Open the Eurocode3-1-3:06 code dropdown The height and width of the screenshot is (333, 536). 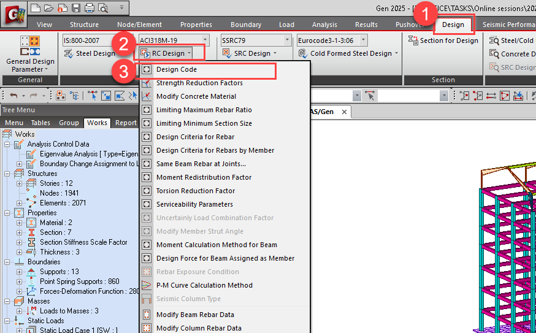pos(364,40)
